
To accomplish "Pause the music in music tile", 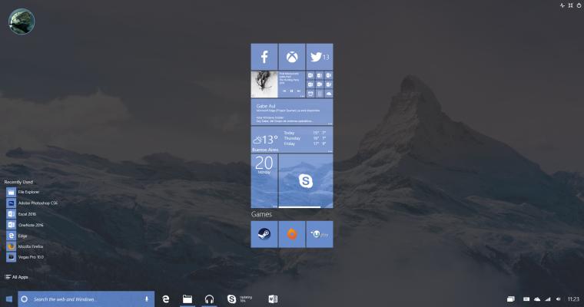I will point(292,91).
